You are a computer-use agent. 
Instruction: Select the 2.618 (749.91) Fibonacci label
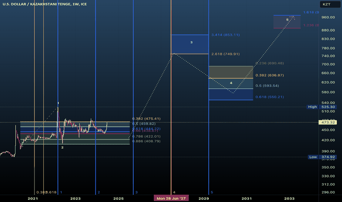(x=225, y=54)
